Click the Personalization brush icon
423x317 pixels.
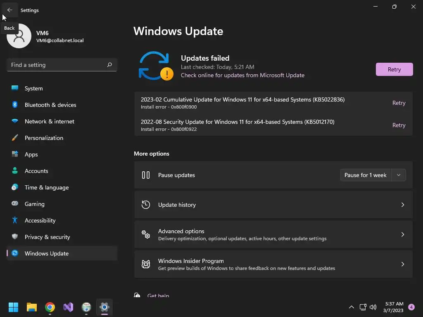click(x=15, y=138)
